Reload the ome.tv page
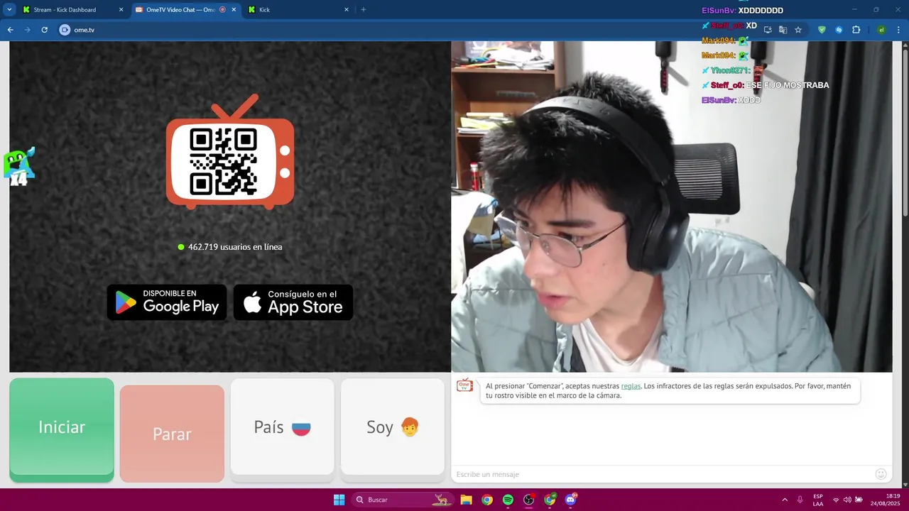 pos(44,30)
